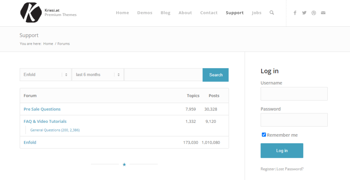Click the Home breadcrumb link
Image resolution: width=350 pixels, height=180 pixels.
click(x=48, y=44)
